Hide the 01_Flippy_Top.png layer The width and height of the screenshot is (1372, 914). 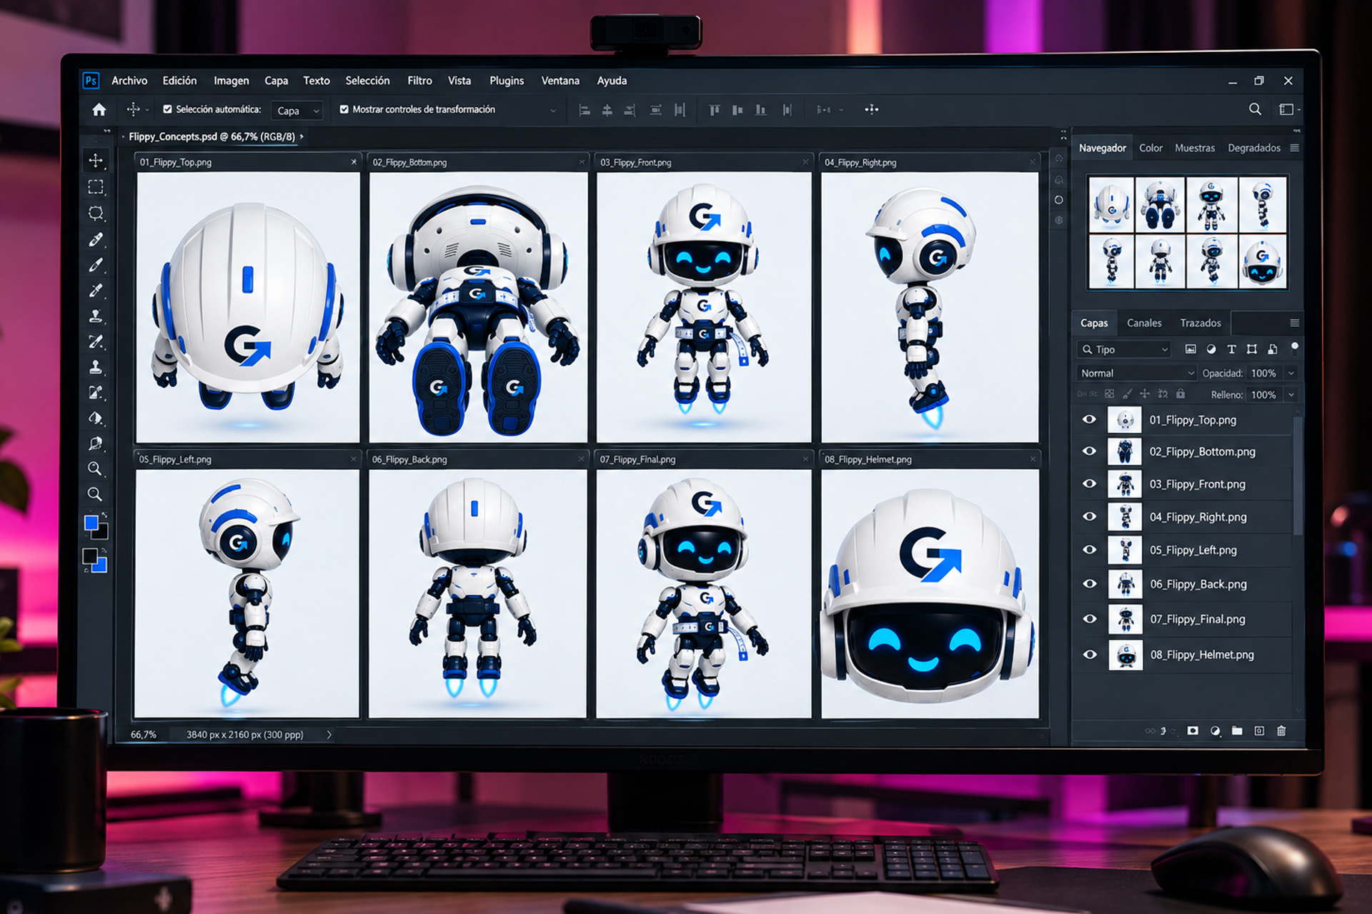point(1089,419)
